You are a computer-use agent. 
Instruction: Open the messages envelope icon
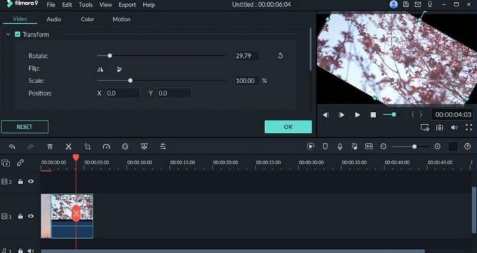coord(418,5)
